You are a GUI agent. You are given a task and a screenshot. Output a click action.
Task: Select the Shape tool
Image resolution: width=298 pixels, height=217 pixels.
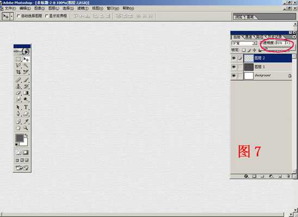26,114
